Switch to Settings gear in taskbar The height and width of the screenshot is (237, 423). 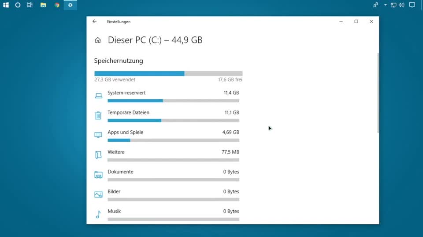coord(70,5)
